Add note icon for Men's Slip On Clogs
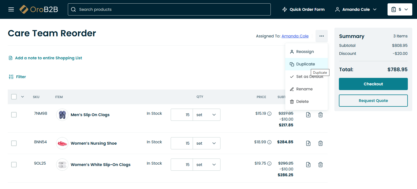417x189 pixels. coord(308,115)
